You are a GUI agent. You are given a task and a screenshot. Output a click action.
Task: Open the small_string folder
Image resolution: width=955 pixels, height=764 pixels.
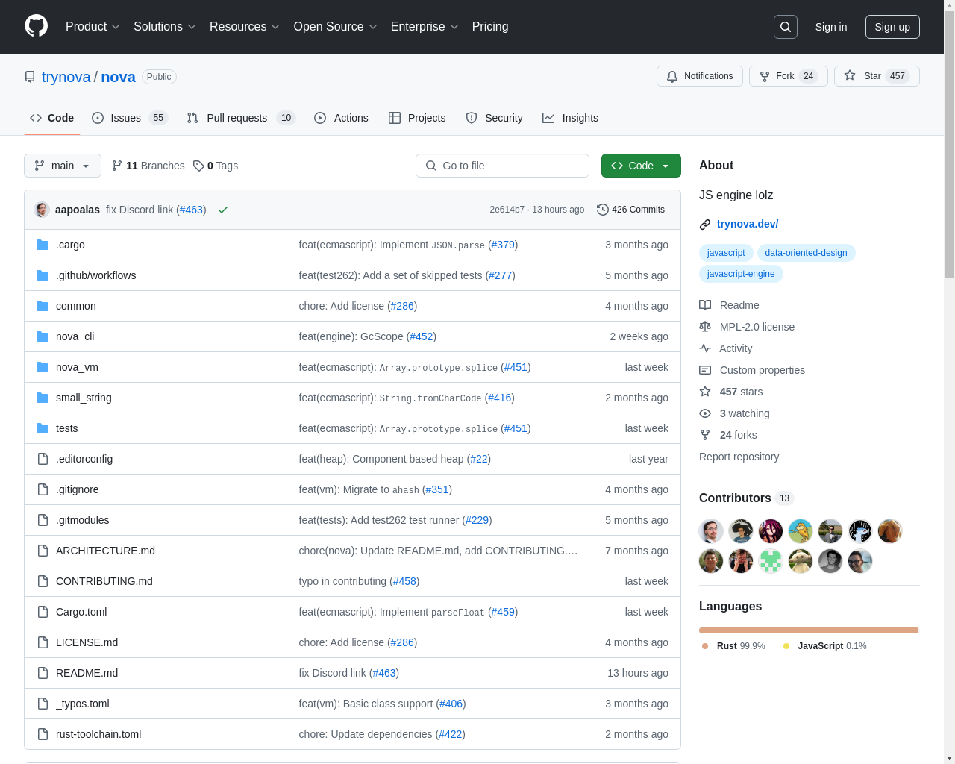tap(84, 398)
